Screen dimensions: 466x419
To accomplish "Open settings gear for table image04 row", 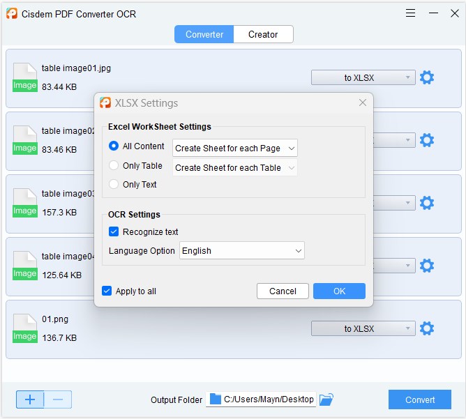I will click(427, 266).
